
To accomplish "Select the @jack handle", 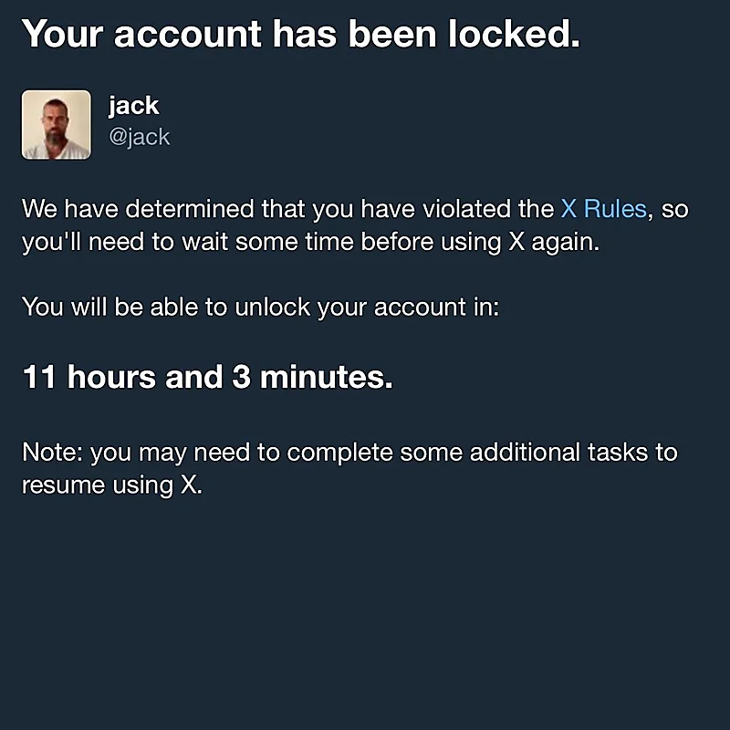I will [x=140, y=137].
